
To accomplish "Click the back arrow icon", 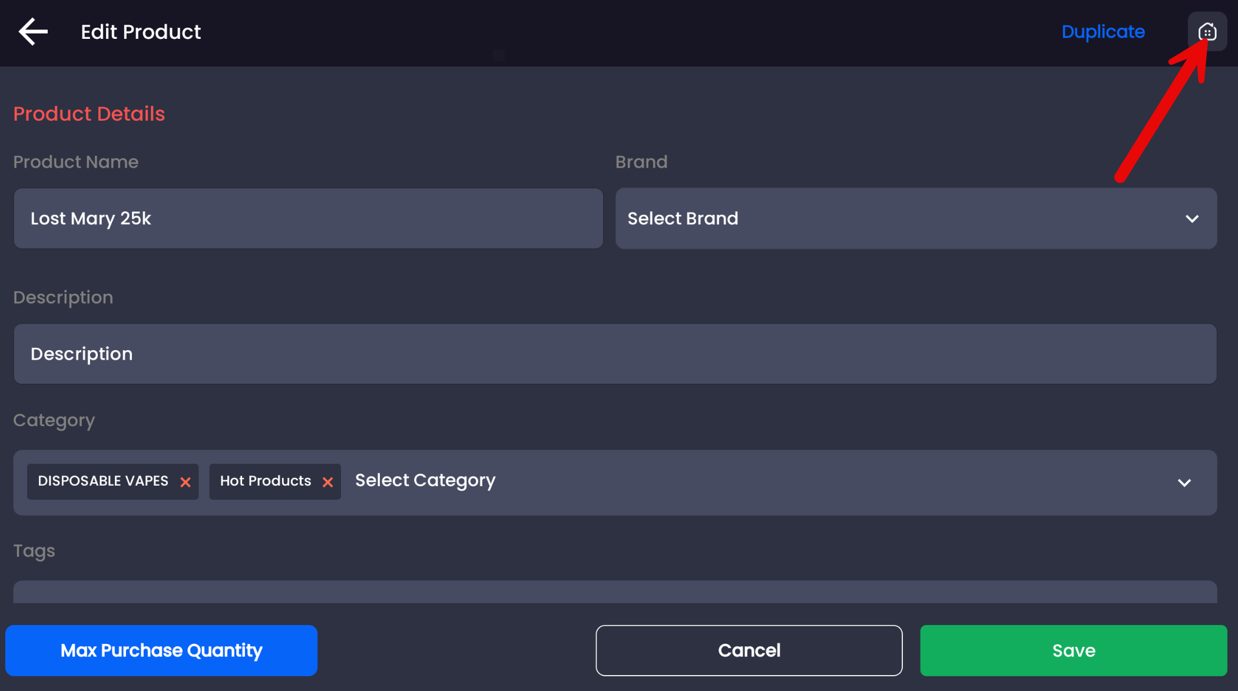I will coord(33,32).
